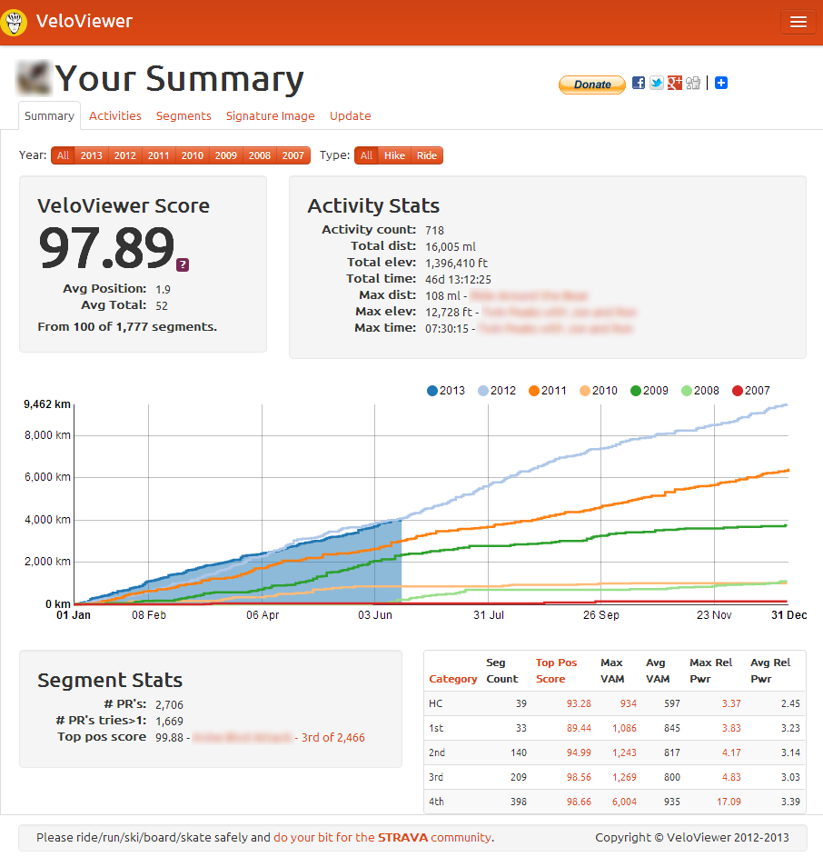The image size is (823, 857).
Task: Switch to the Activities tab
Action: 114,115
